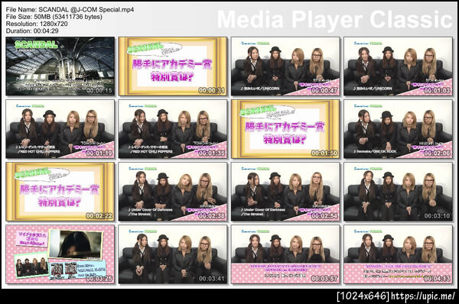Open the thumbnail stamped 00:00:31

tap(173, 66)
